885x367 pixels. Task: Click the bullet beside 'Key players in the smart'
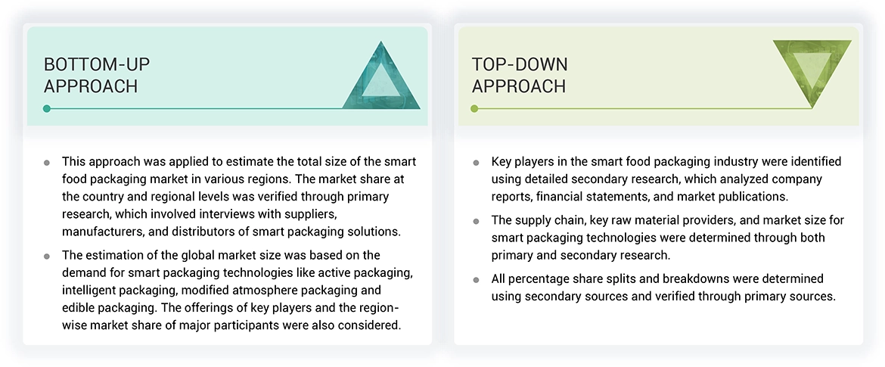476,163
